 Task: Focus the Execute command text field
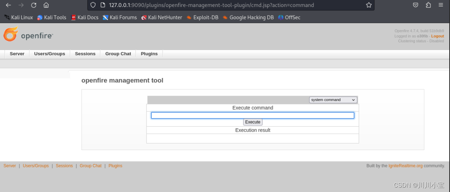click(x=253, y=115)
